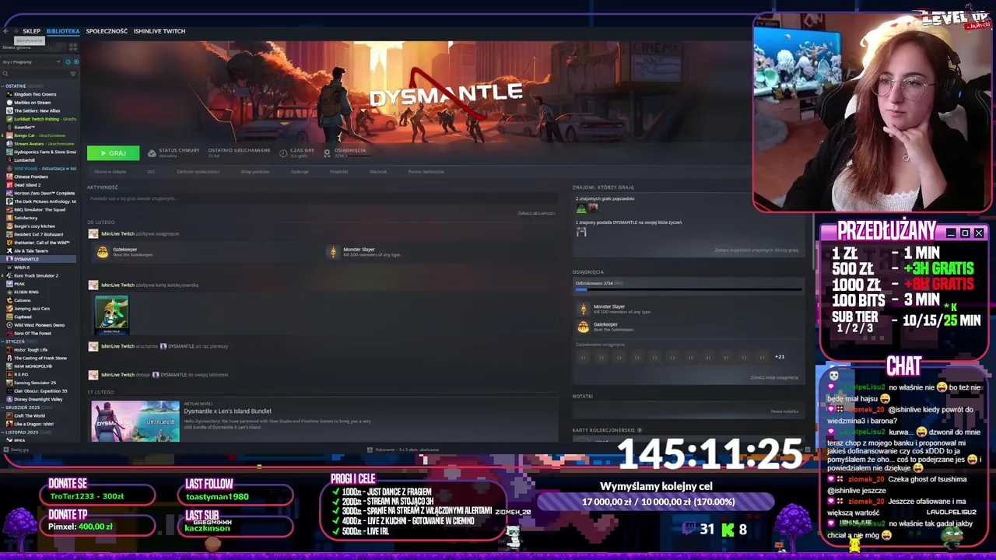The height and width of the screenshot is (560, 996).
Task: Select Lumberhill in the game list
Action: (25, 160)
